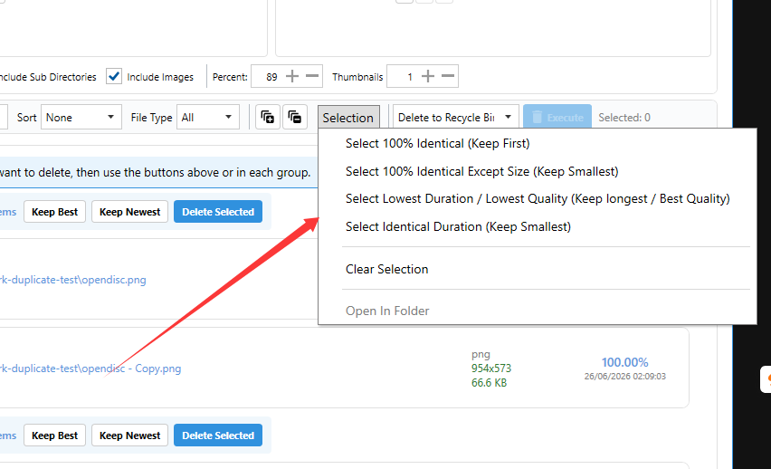Click Keep Best in the second group
The image size is (771, 469).
coord(54,435)
